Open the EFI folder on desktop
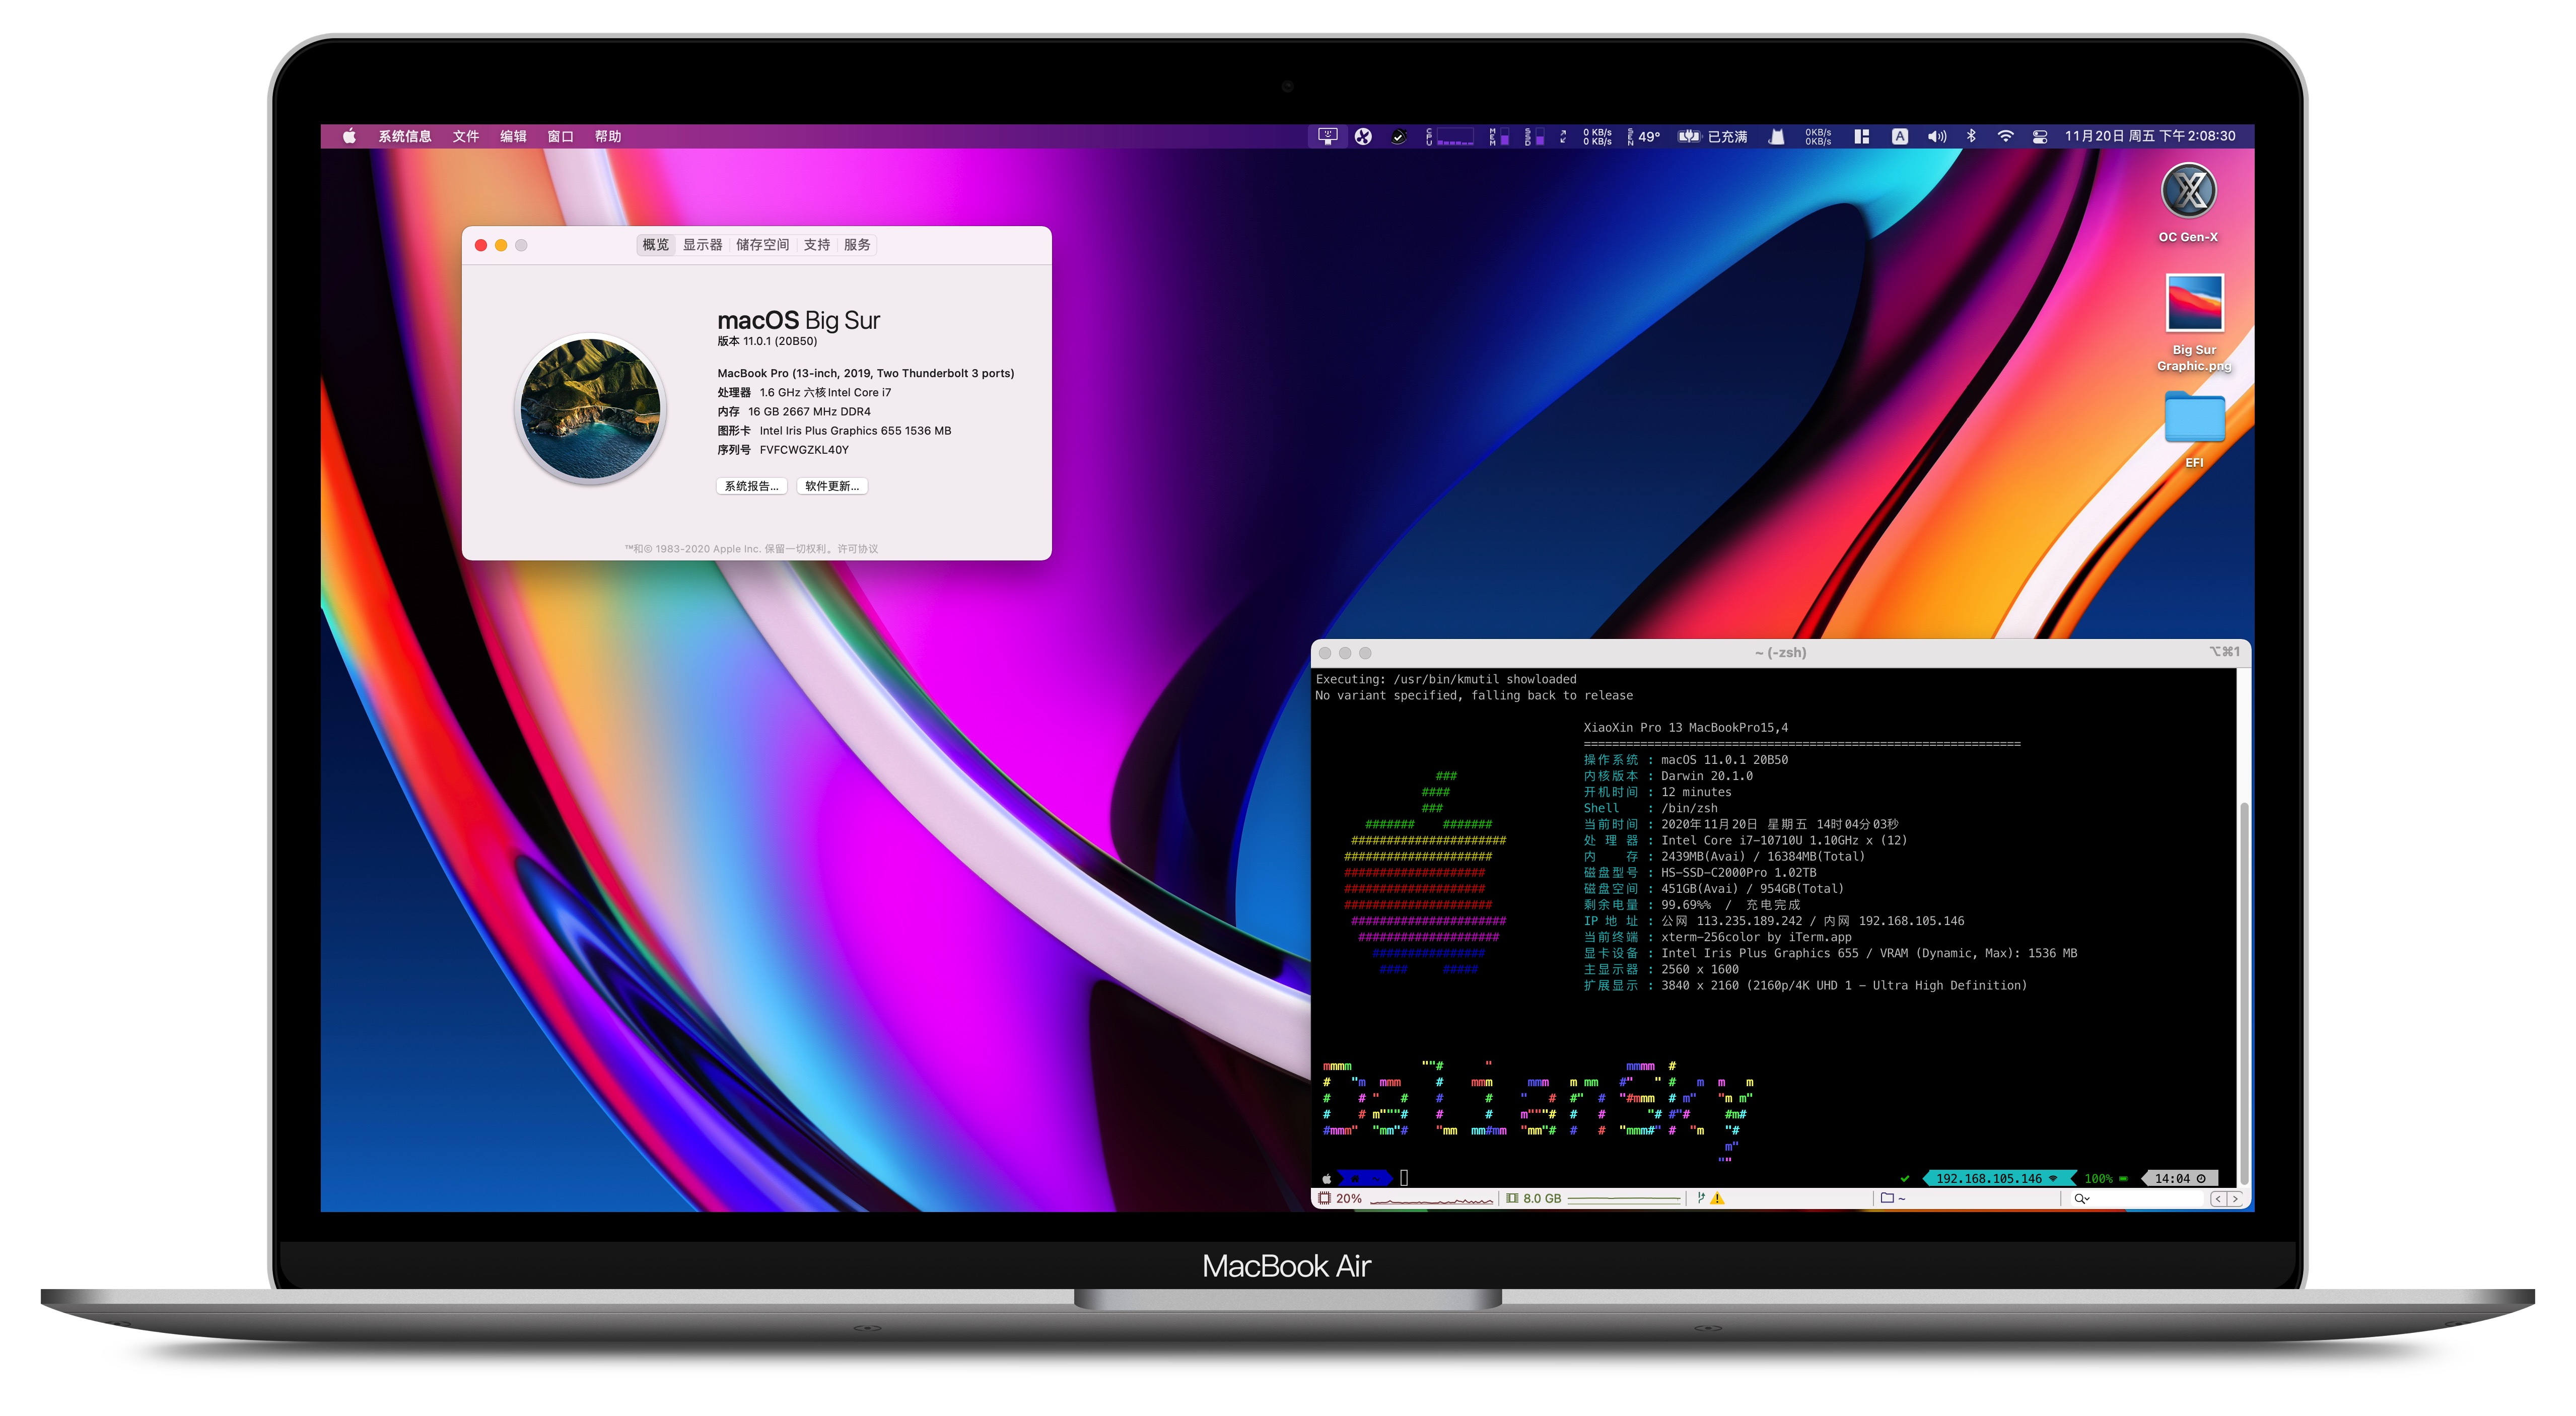Viewport: 2576px width, 1416px height. click(2194, 418)
